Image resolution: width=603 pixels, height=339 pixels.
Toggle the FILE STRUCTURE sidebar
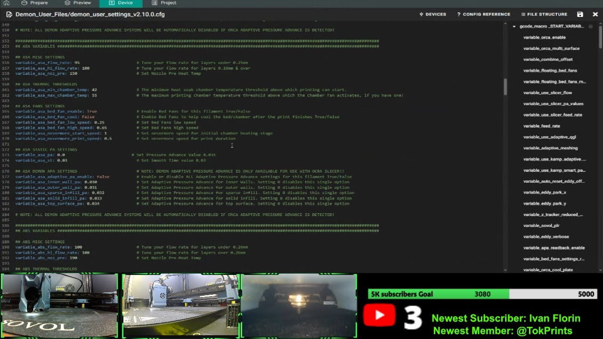tap(544, 15)
